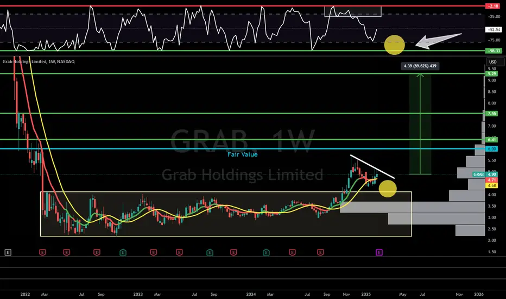Click the white earnings marker before 2022
This screenshot has width=506, height=299.
click(x=8, y=252)
